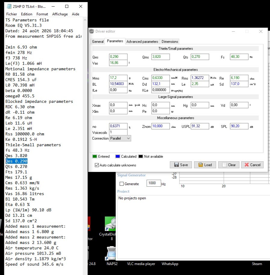This screenshot has height=275, width=270.
Task: Click the blank Clear button icon
Action: click(x=224, y=165)
